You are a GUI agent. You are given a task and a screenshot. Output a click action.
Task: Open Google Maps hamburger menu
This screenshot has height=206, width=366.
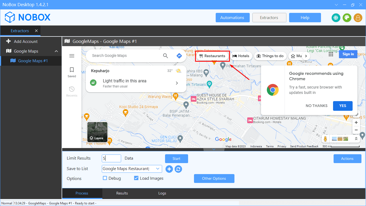coord(72,56)
